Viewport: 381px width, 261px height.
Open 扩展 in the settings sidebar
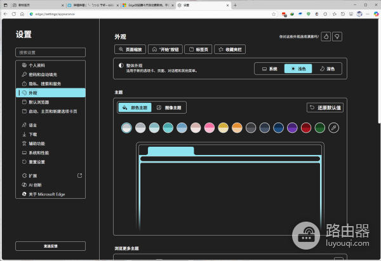(x=51, y=176)
